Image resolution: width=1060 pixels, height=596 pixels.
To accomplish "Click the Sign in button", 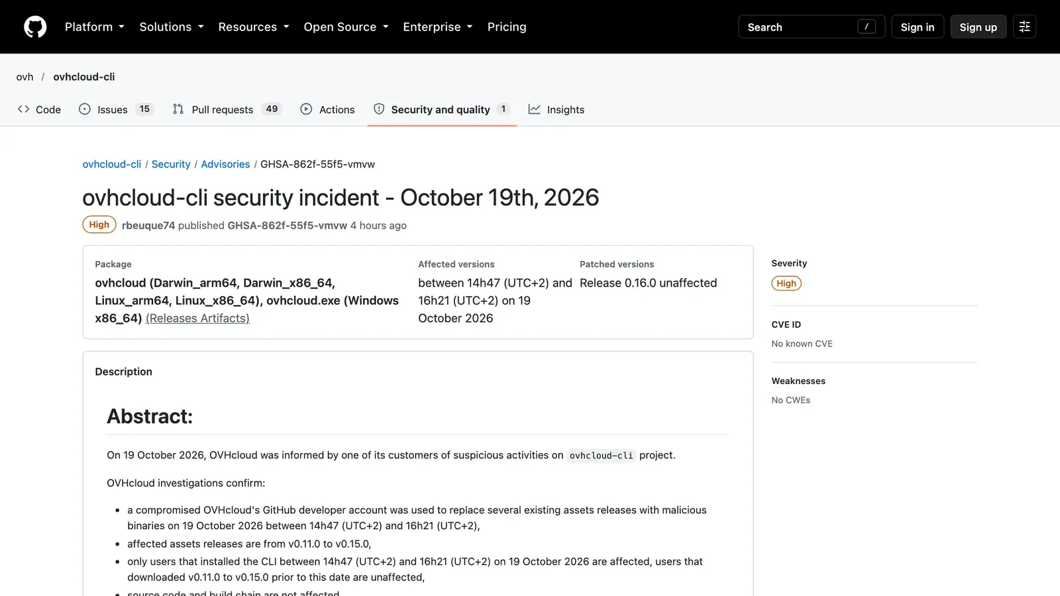I will tap(918, 27).
